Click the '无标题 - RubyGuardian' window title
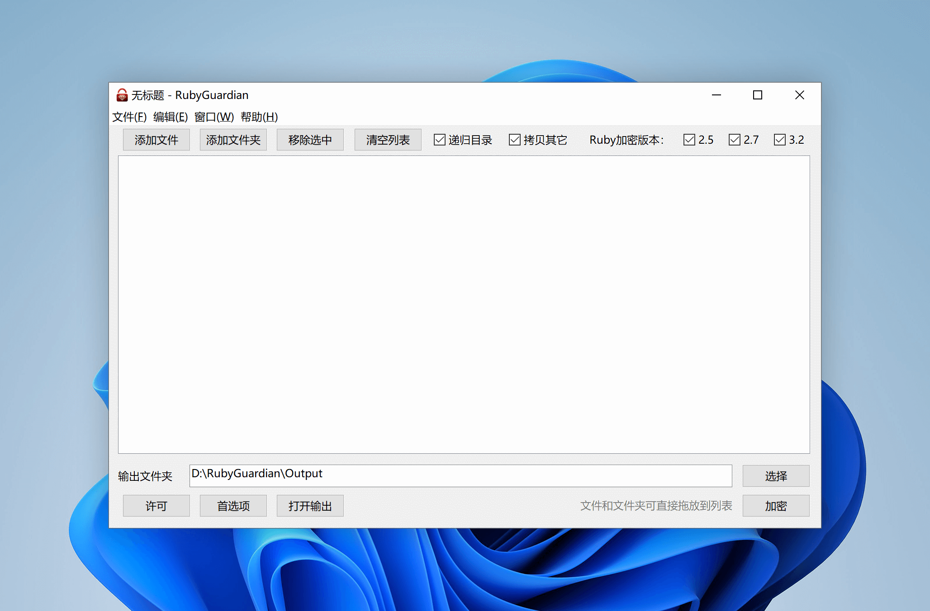Viewport: 930px width, 611px height. point(190,95)
